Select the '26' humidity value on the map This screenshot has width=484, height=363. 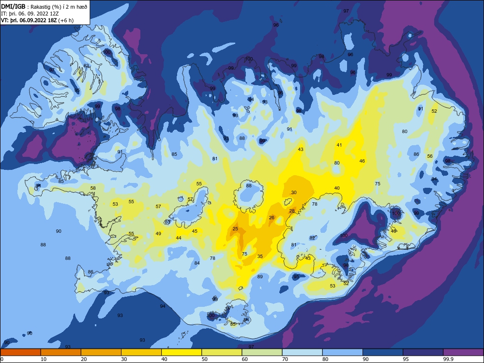(x=272, y=218)
